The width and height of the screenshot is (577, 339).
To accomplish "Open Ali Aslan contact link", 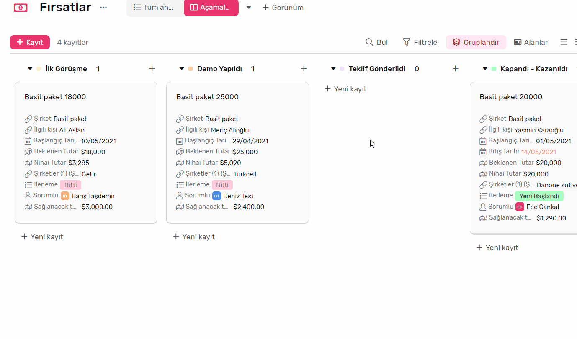I will 72,130.
